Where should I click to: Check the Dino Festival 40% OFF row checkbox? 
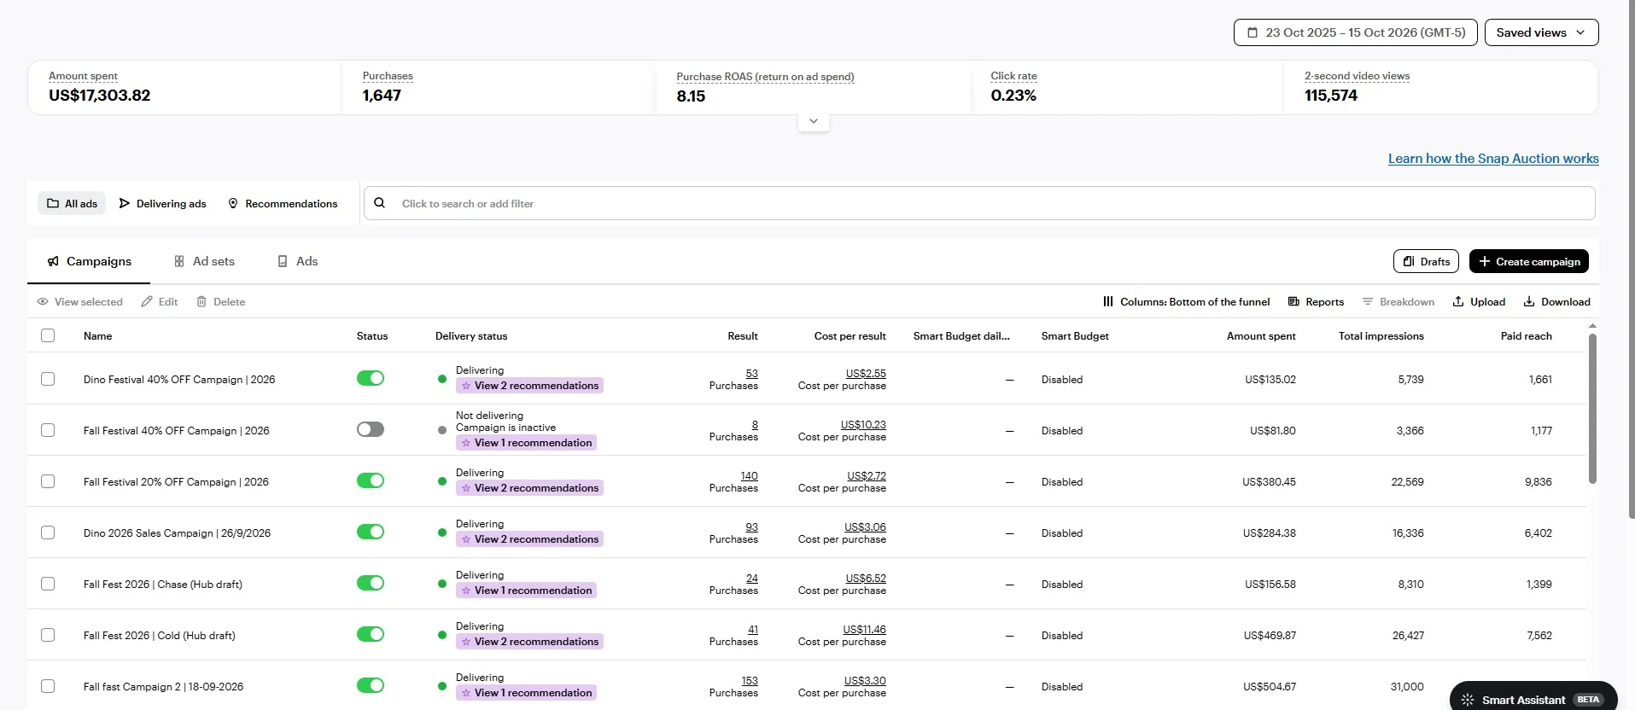[x=48, y=379]
